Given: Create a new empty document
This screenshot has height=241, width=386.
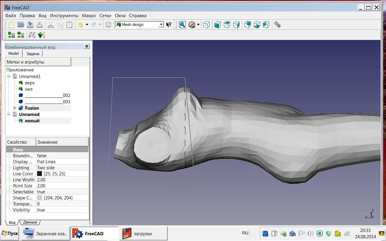Looking at the screenshot, I should (x=11, y=25).
